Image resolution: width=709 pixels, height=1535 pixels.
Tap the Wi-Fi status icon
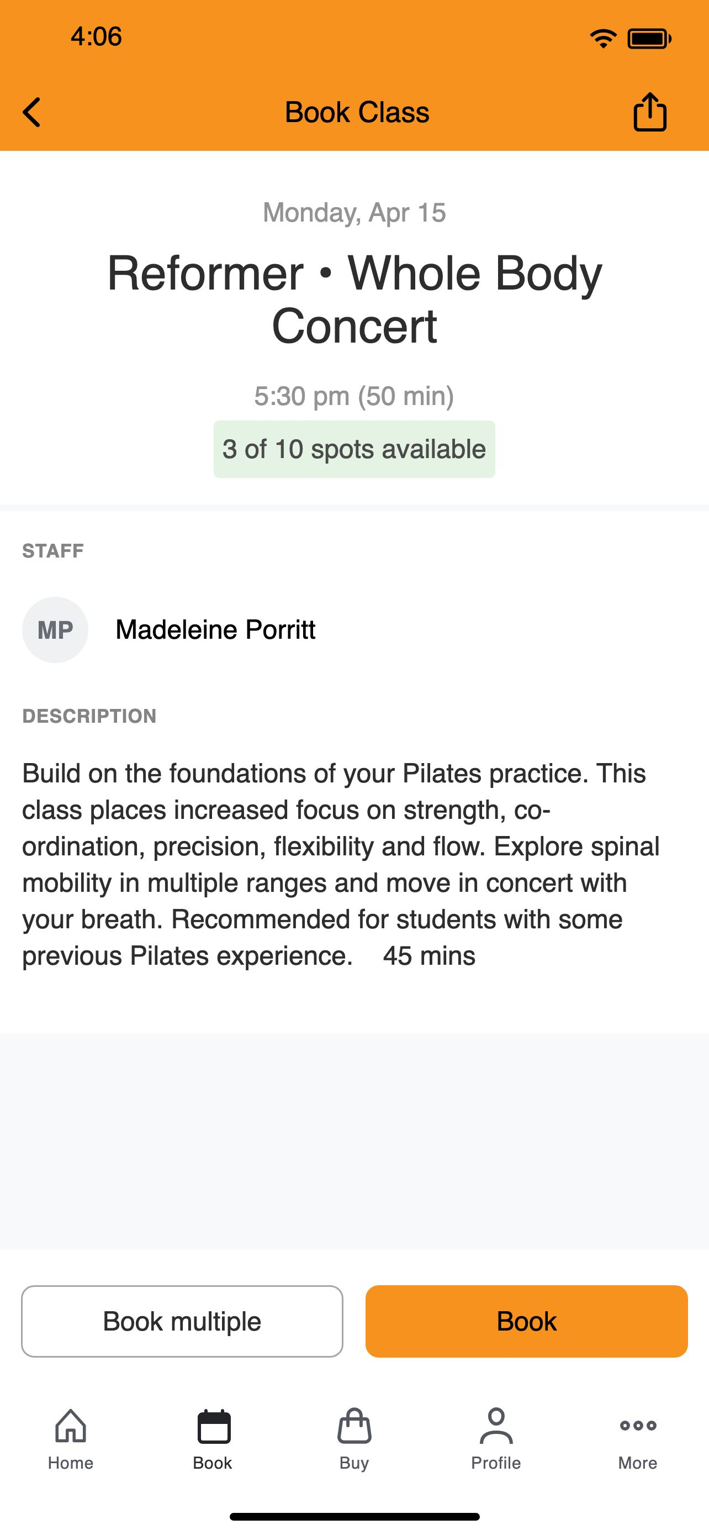pyautogui.click(x=603, y=39)
